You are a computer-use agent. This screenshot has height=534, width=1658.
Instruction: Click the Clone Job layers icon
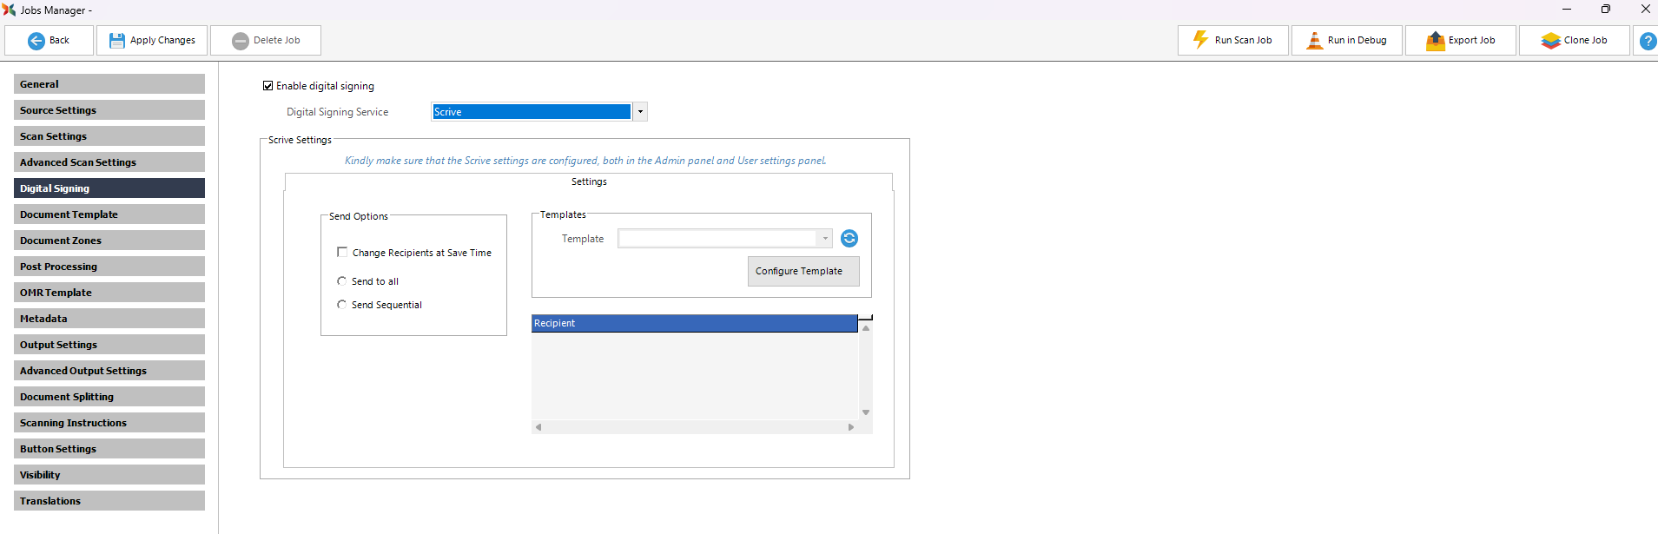[1550, 41]
